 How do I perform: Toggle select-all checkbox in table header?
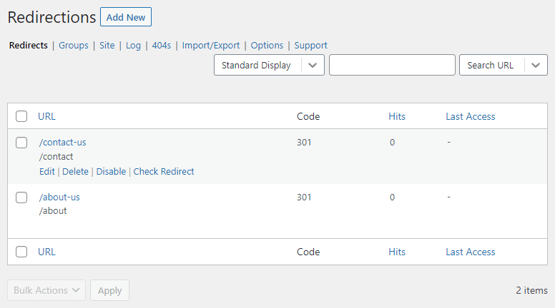(x=21, y=116)
